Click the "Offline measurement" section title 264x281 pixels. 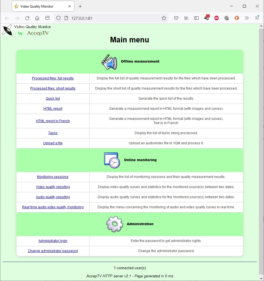(x=140, y=61)
